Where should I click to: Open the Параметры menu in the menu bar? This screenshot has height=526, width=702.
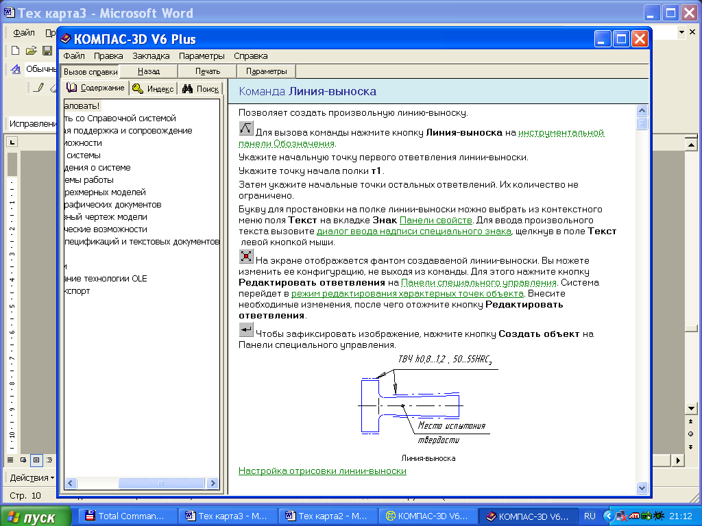pyautogui.click(x=202, y=56)
